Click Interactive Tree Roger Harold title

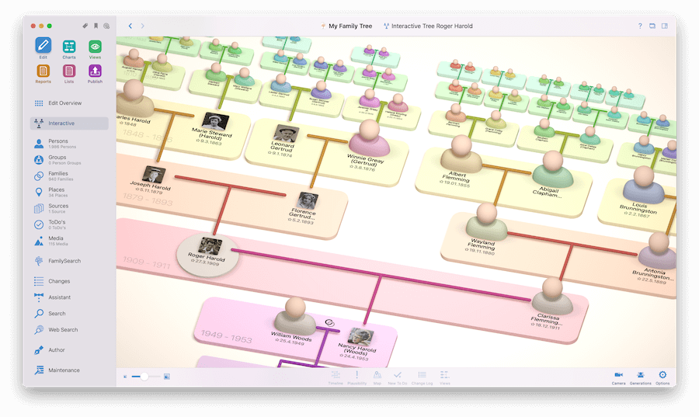click(428, 26)
